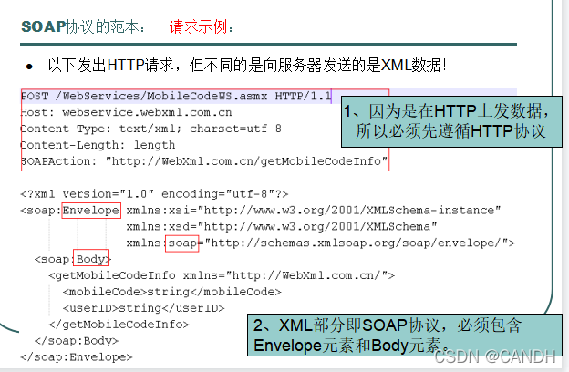569x372 pixels.
Task: Click the 'POST /WebServices/MobileCodeWS.asmx HTTP/1.1' line
Action: [176, 96]
